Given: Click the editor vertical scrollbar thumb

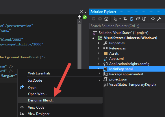Looking at the screenshot, I should tap(79, 47).
